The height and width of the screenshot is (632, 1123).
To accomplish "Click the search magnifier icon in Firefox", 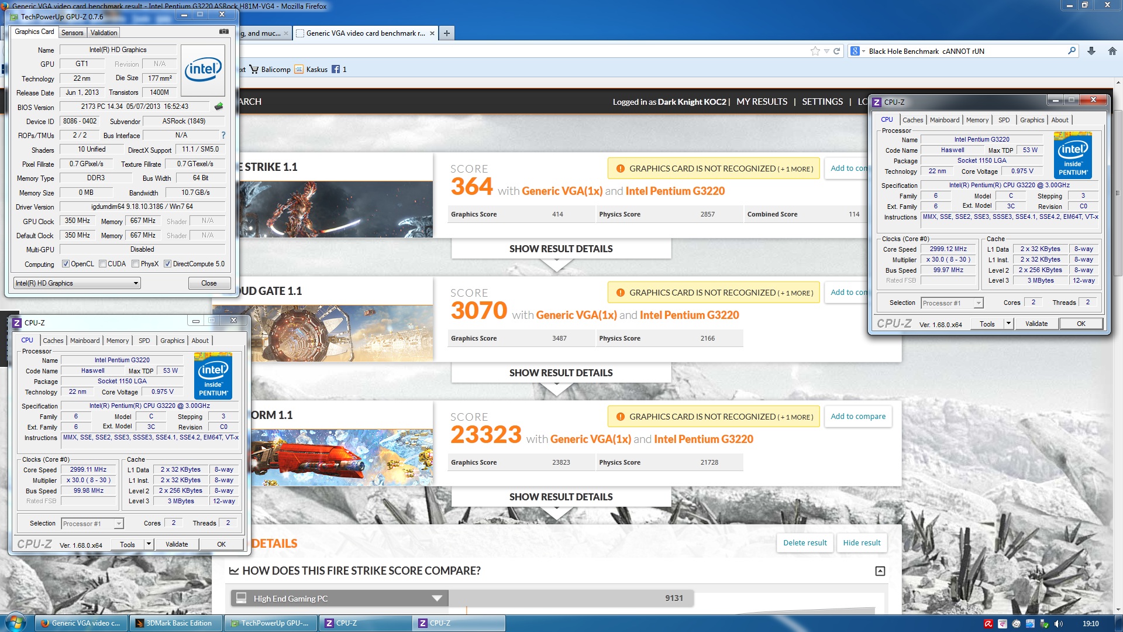I will pyautogui.click(x=1072, y=51).
